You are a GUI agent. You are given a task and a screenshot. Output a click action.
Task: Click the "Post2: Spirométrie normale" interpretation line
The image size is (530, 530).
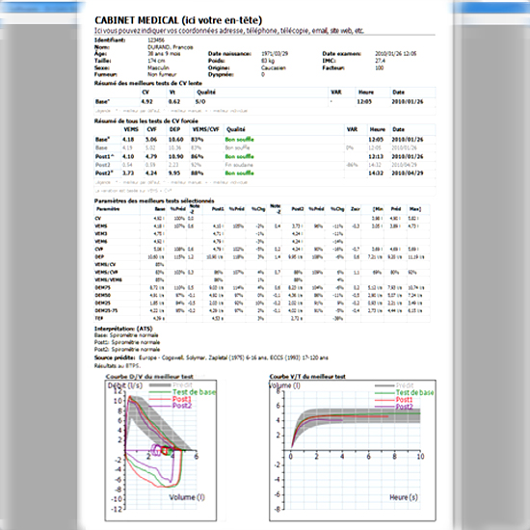point(127,349)
